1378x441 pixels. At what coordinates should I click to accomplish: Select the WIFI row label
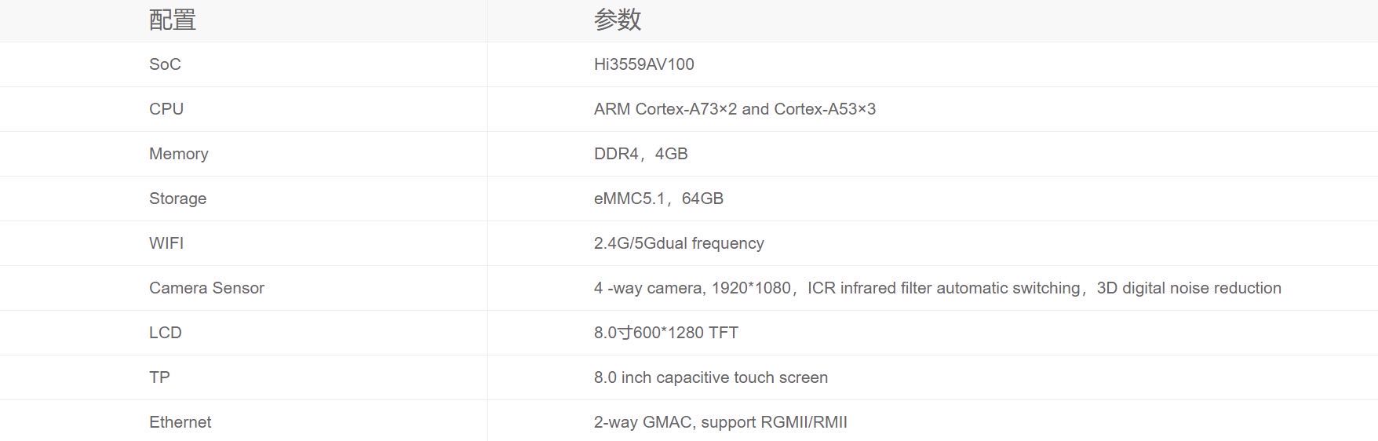click(x=166, y=243)
